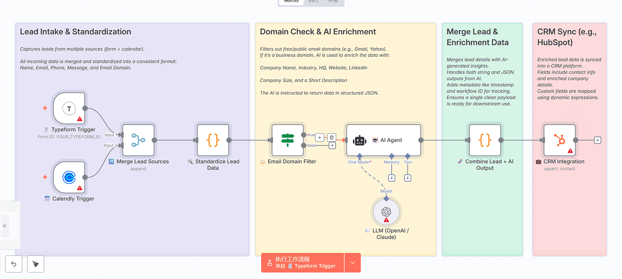Screen dimensions: 622x279
Task: Add node after CRM Integration output
Action: click(x=598, y=140)
